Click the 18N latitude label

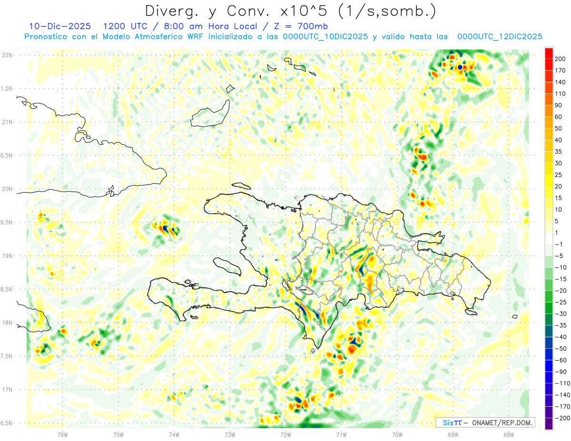pos(7,323)
